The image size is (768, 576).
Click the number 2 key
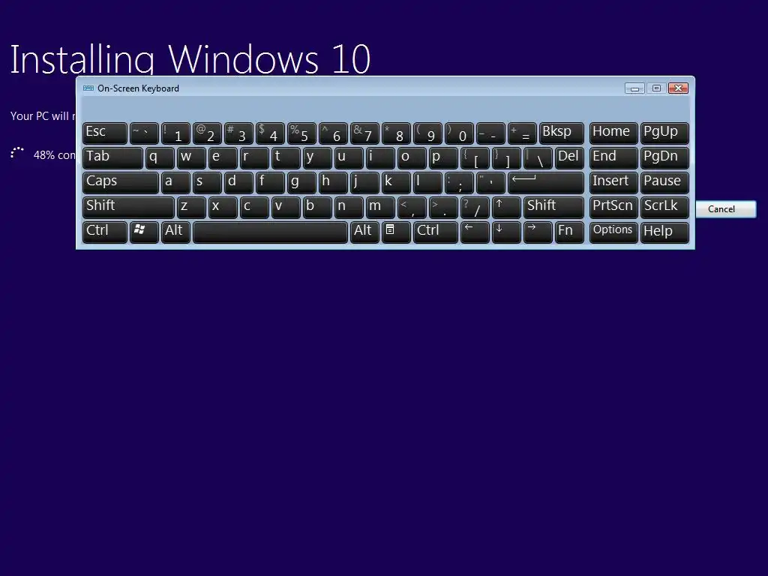tap(207, 133)
